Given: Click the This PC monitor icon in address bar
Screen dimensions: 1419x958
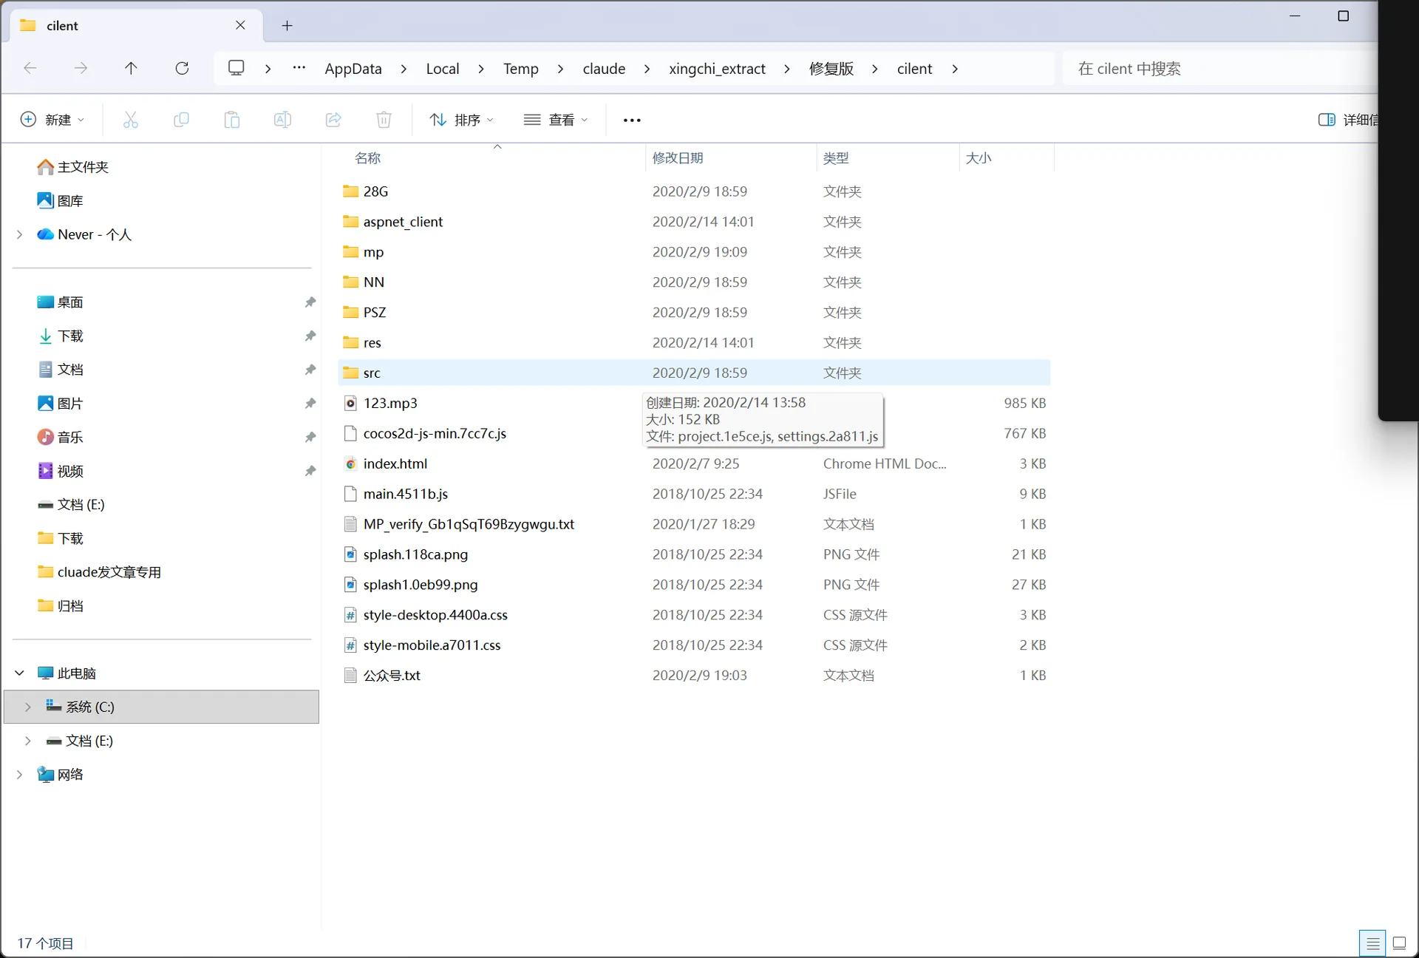Looking at the screenshot, I should (236, 68).
